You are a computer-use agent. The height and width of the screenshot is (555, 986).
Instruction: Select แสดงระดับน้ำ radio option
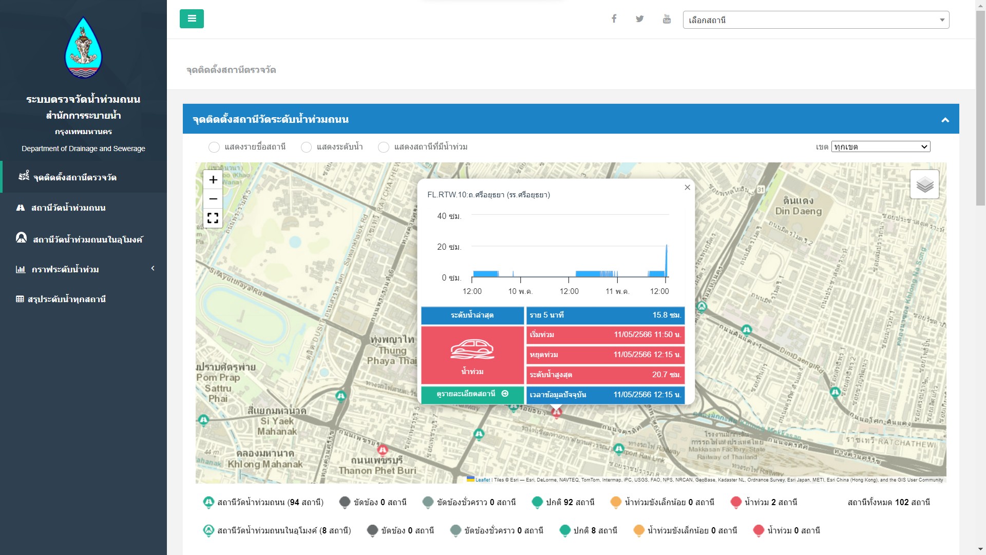click(x=306, y=147)
